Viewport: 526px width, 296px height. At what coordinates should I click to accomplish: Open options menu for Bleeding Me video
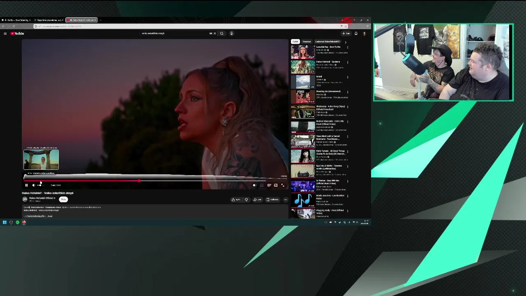348,92
